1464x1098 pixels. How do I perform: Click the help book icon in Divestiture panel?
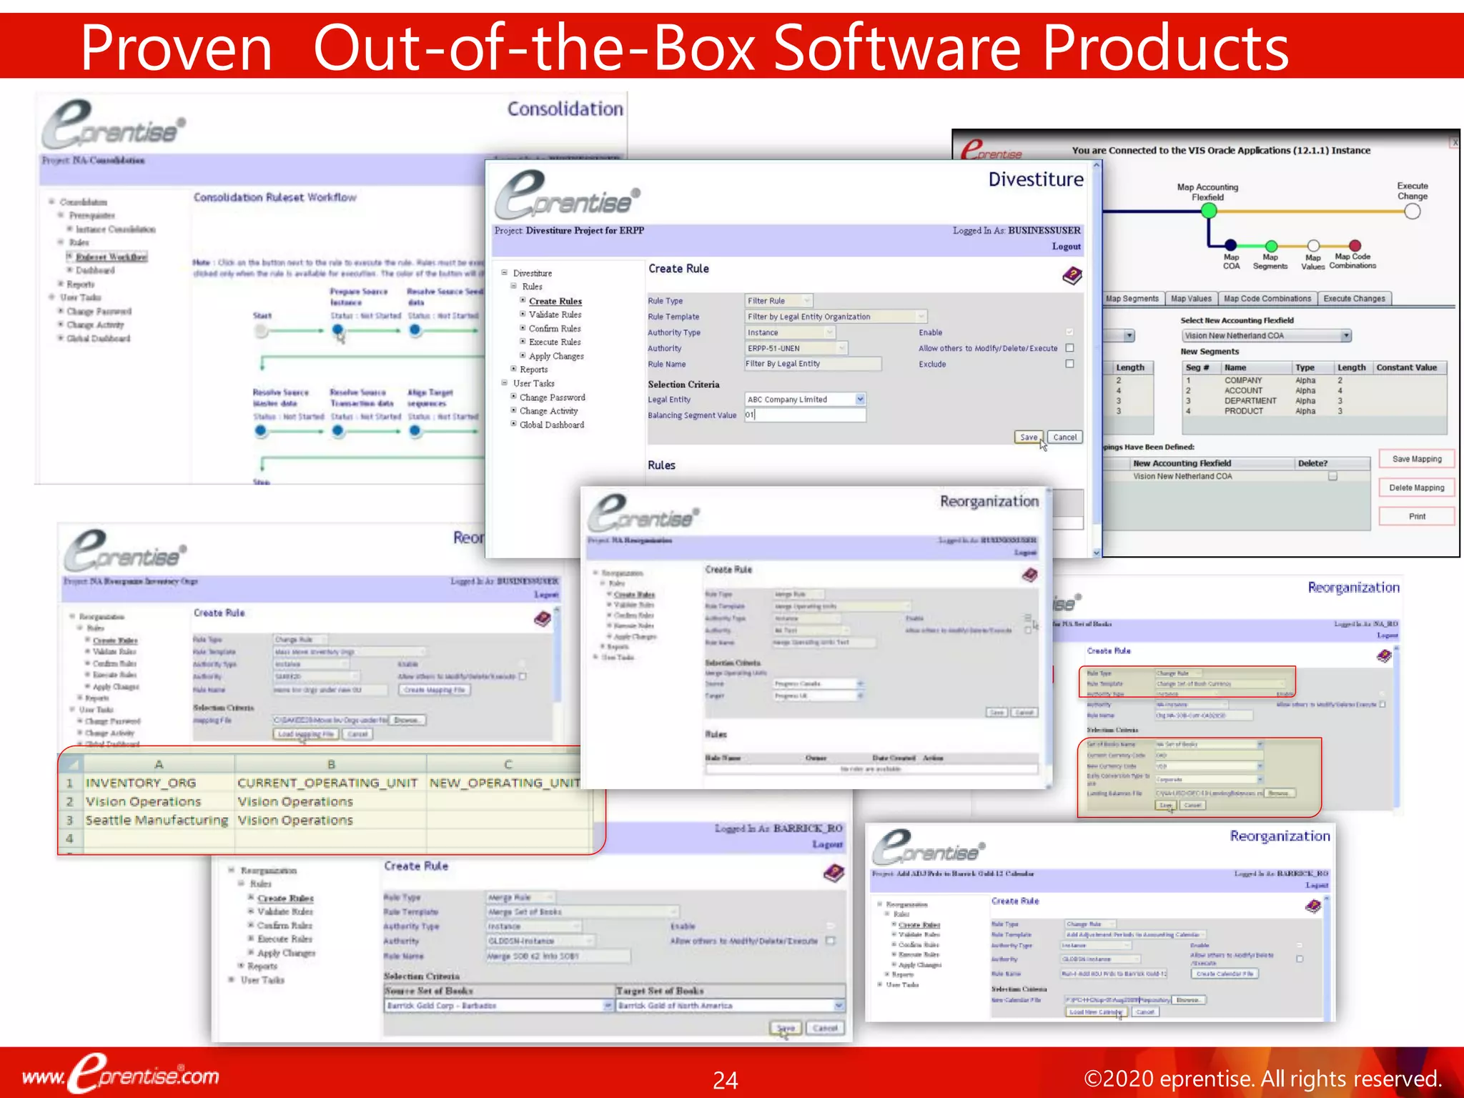tap(1072, 276)
